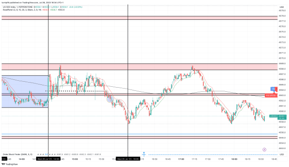289x167 pixels.
Task: Click the red RoadPanel value '4559.3'
Action: (x=45, y=10)
